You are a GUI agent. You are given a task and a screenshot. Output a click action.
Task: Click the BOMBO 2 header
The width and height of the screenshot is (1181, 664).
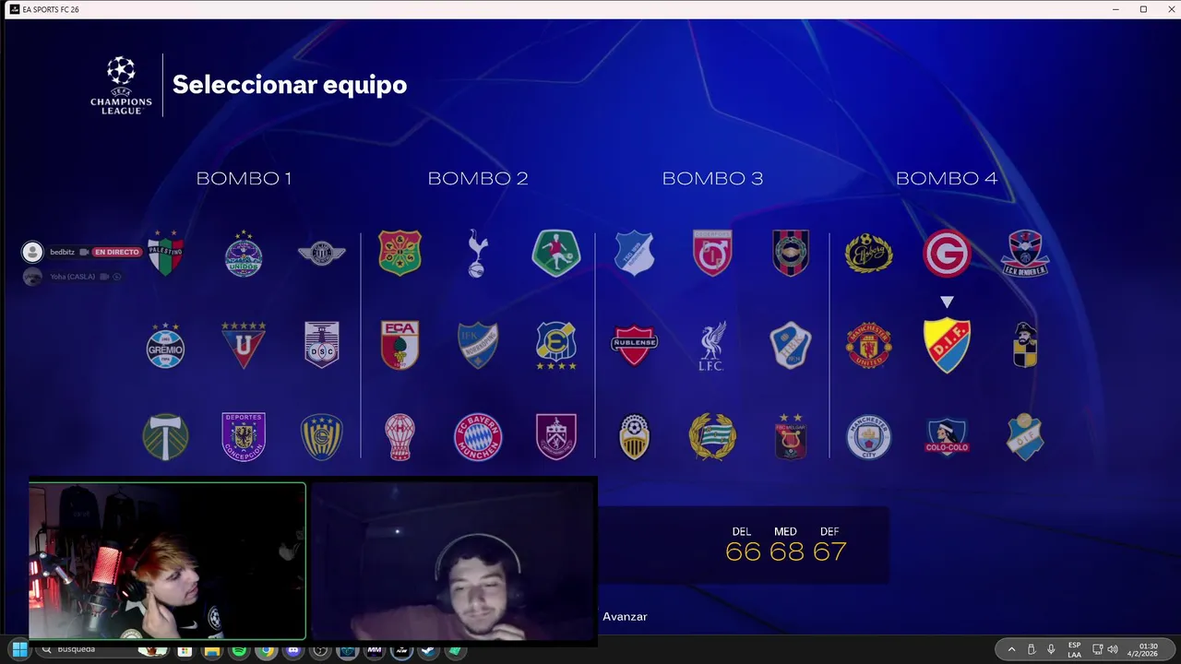478,178
